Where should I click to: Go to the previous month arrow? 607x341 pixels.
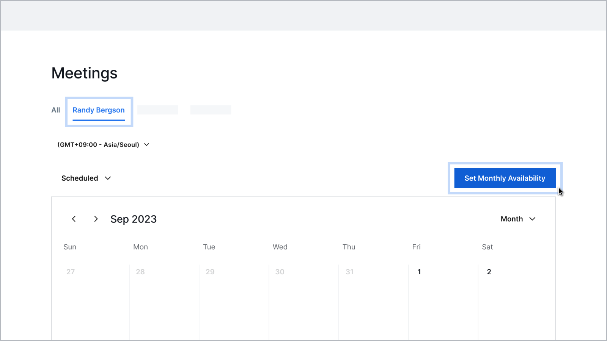74,219
